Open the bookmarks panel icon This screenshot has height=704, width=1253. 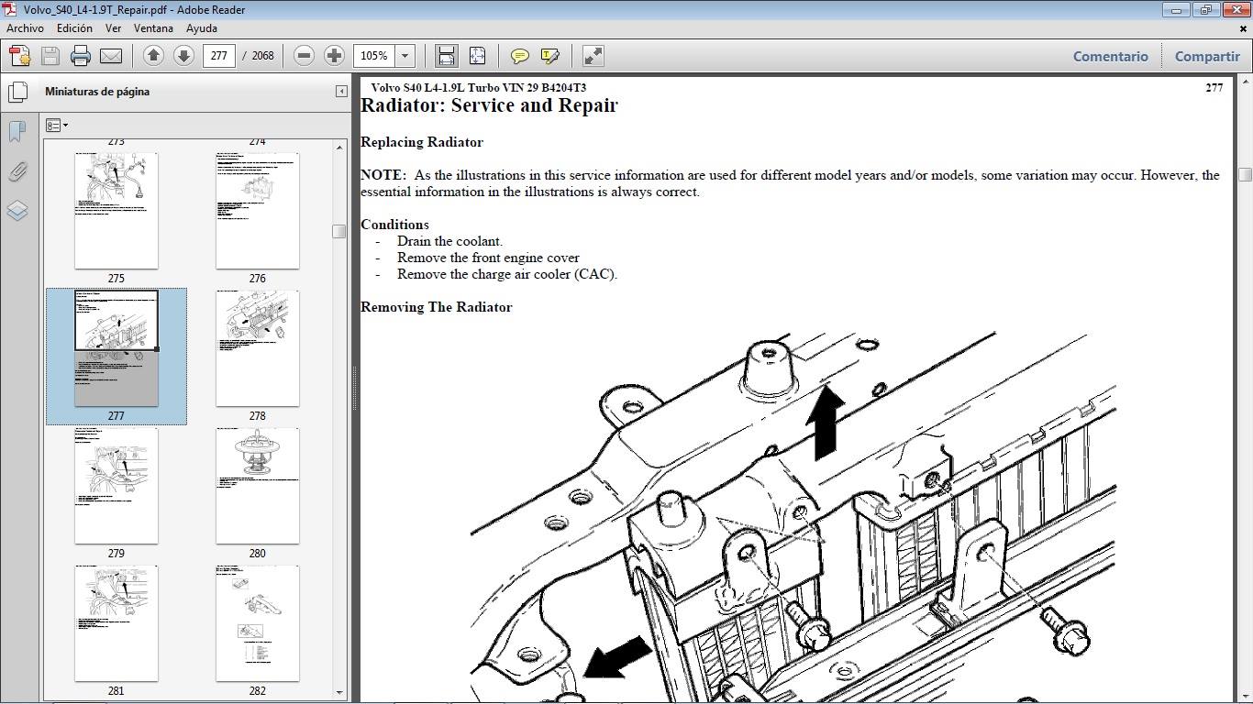pyautogui.click(x=17, y=131)
